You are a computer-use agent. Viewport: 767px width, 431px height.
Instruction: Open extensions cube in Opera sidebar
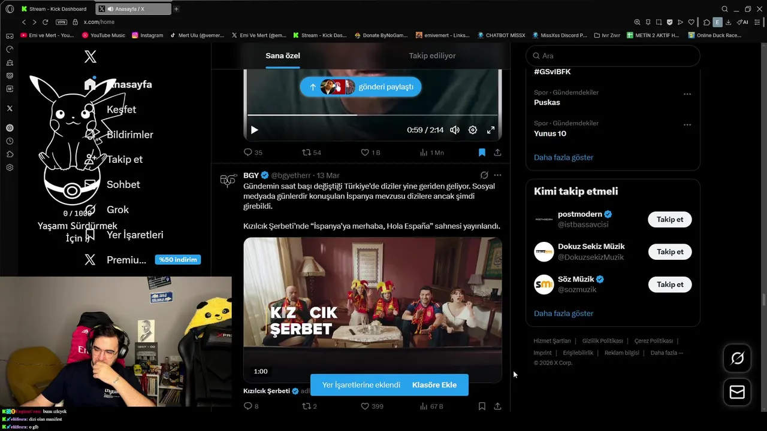pyautogui.click(x=10, y=154)
